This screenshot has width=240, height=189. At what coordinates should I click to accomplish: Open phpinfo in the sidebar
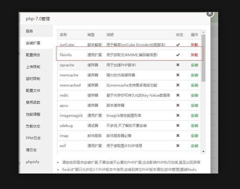click(x=32, y=162)
